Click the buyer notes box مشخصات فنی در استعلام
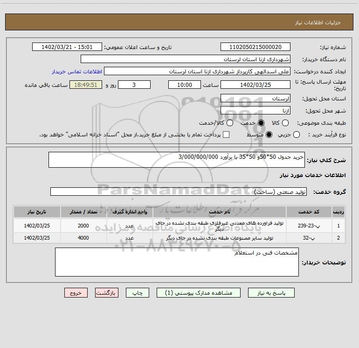 click(177, 262)
